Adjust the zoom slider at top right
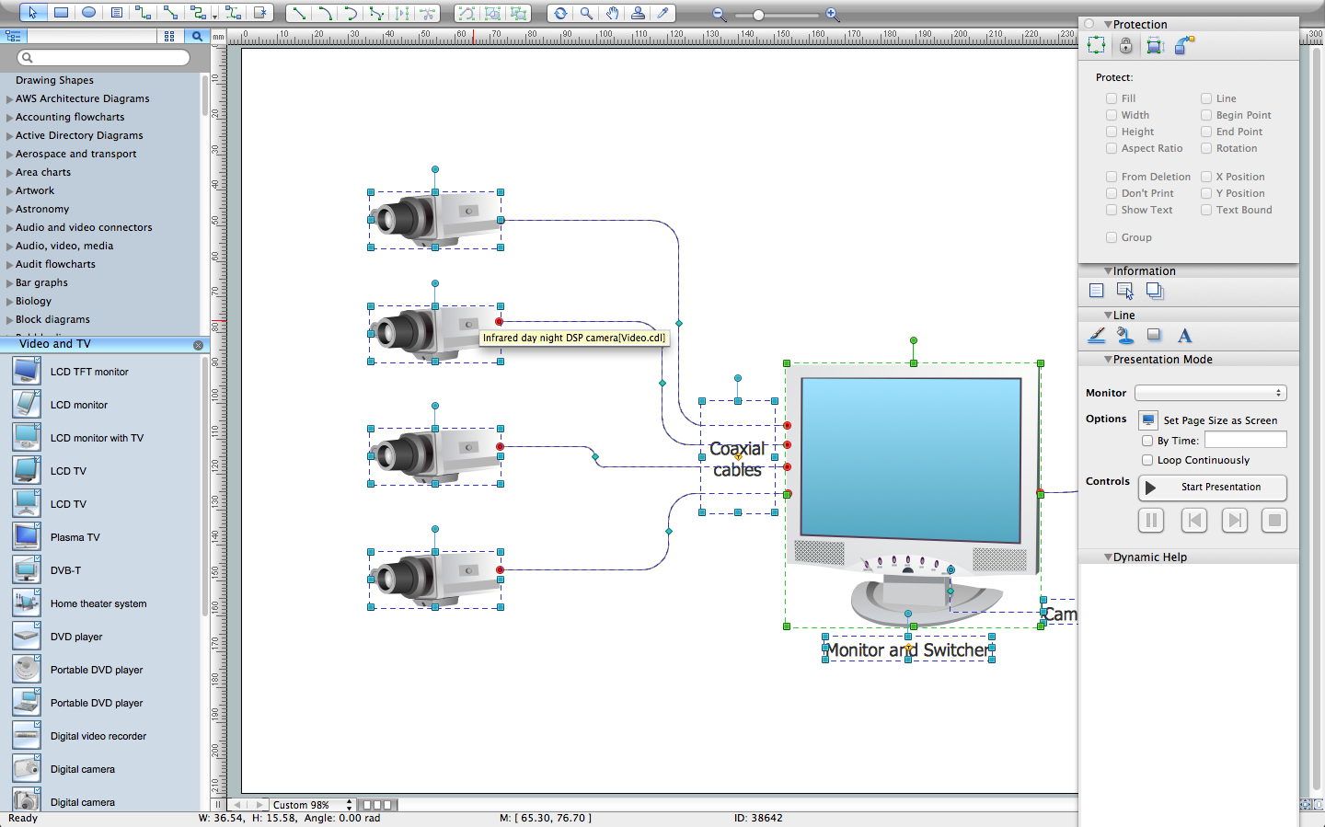The width and height of the screenshot is (1325, 827). pyautogui.click(x=759, y=15)
